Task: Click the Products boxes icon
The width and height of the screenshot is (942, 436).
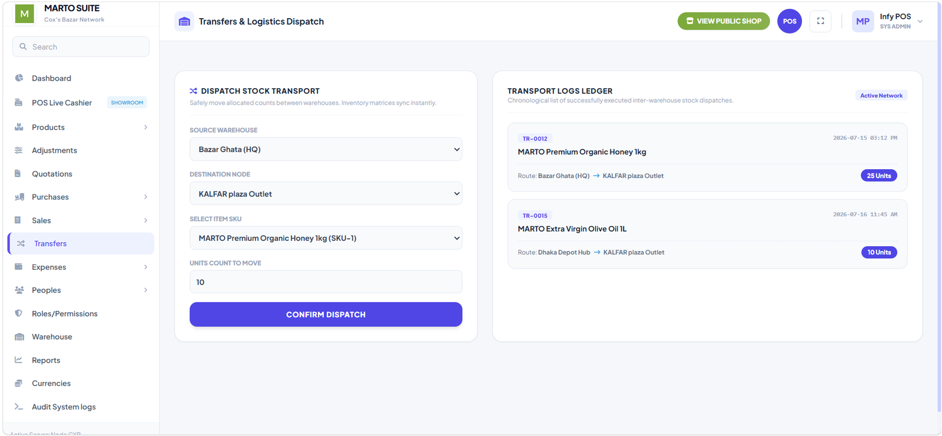Action: click(19, 127)
